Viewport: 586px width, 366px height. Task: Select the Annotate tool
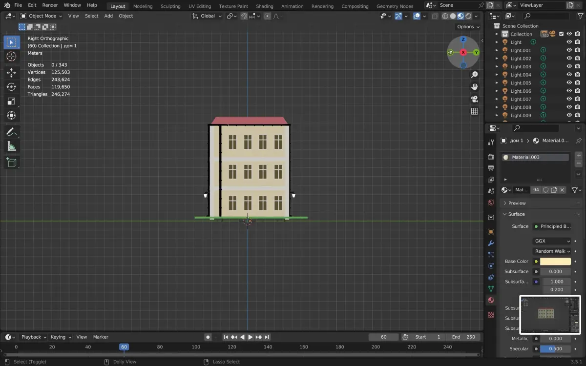click(11, 132)
